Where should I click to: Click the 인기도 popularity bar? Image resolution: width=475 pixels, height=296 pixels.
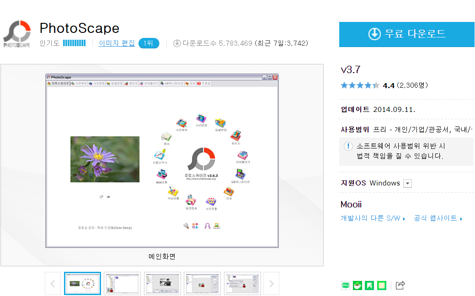coord(74,43)
